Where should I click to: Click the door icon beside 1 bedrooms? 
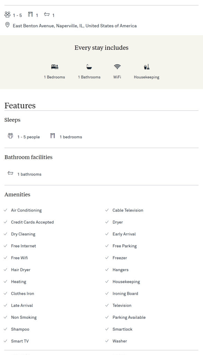pos(53,136)
